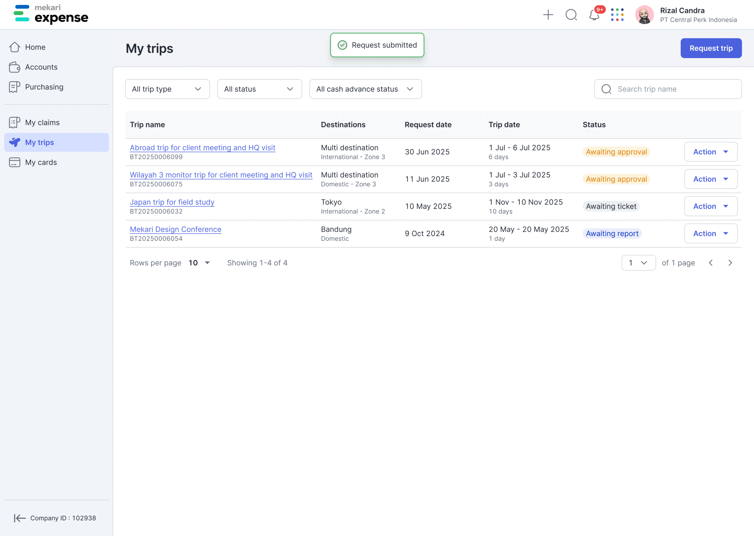The width and height of the screenshot is (754, 536).
Task: Go to previous page arrow
Action: coord(711,263)
